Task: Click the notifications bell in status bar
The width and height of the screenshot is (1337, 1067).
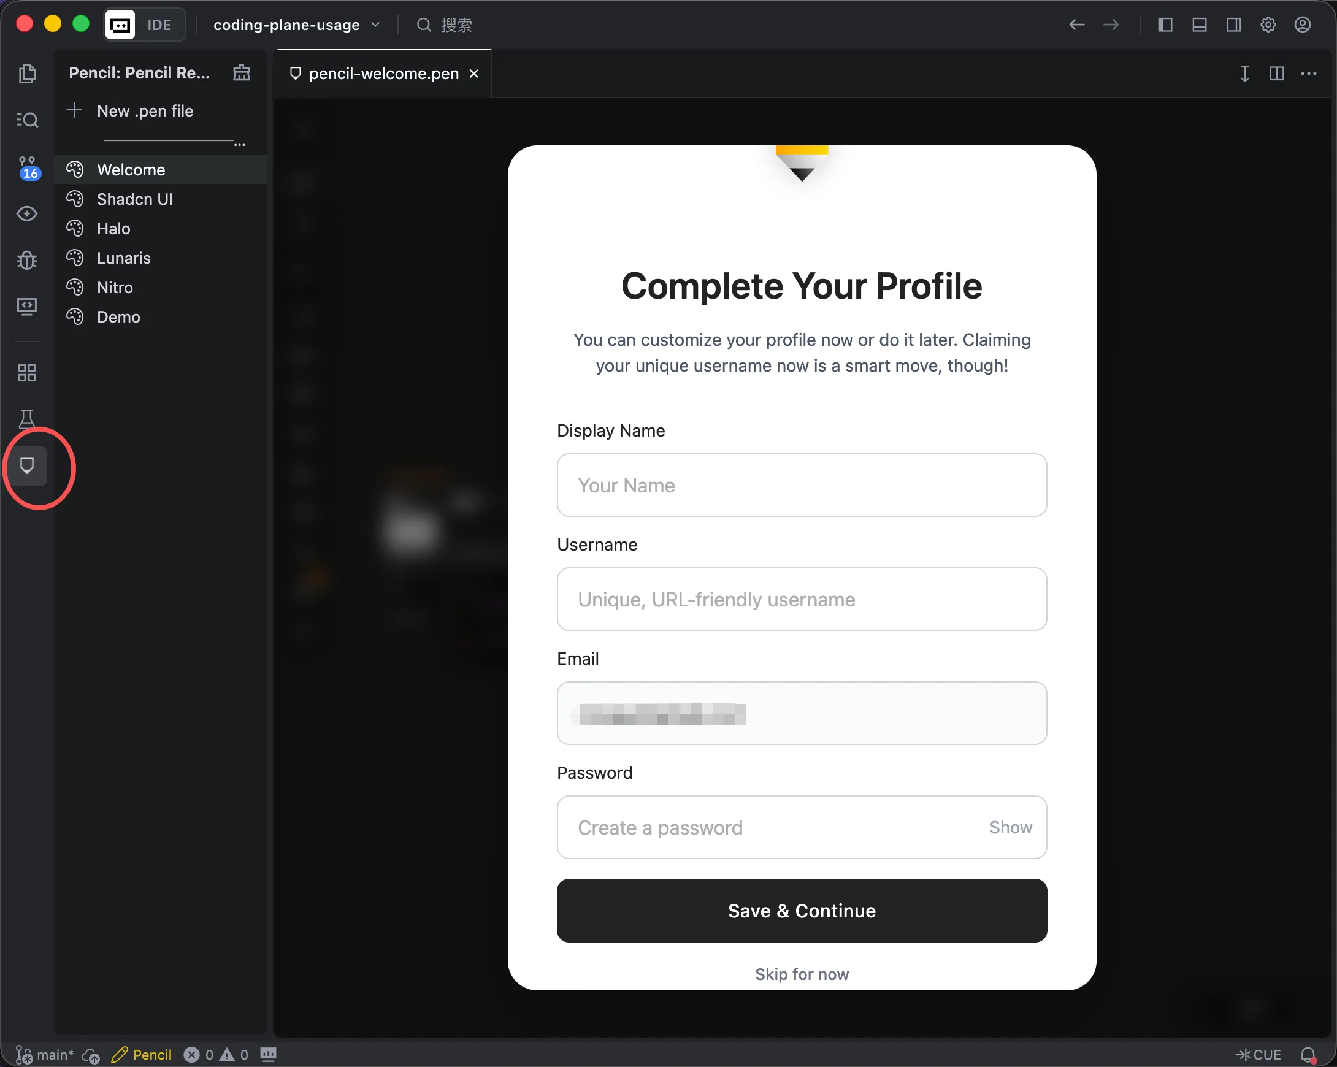Action: tap(1308, 1055)
